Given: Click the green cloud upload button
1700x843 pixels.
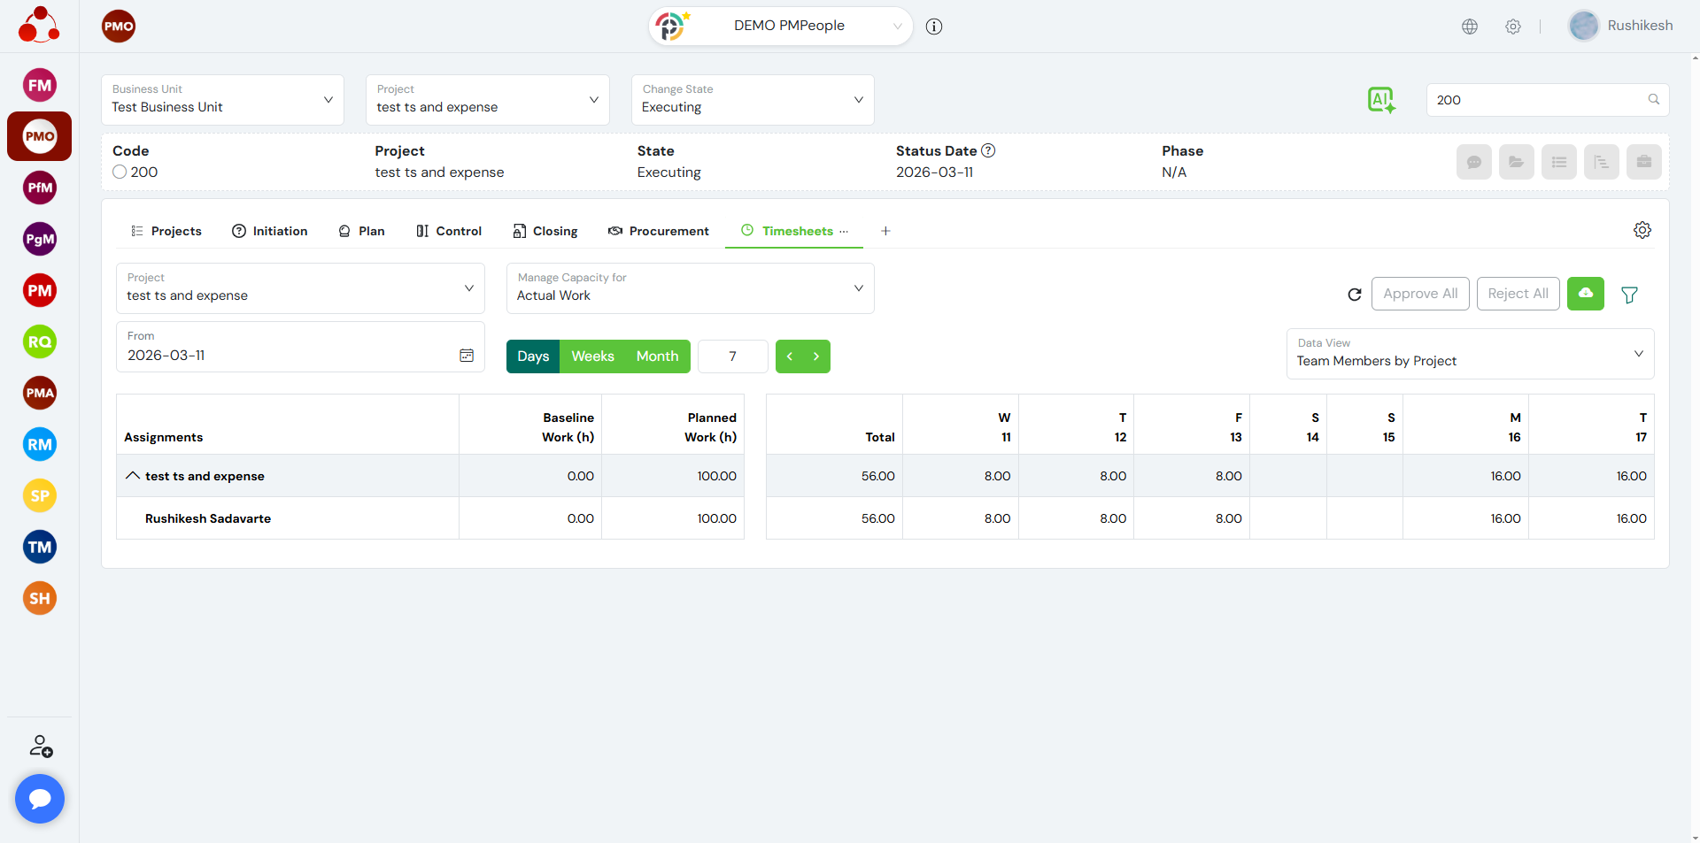Looking at the screenshot, I should [x=1585, y=294].
